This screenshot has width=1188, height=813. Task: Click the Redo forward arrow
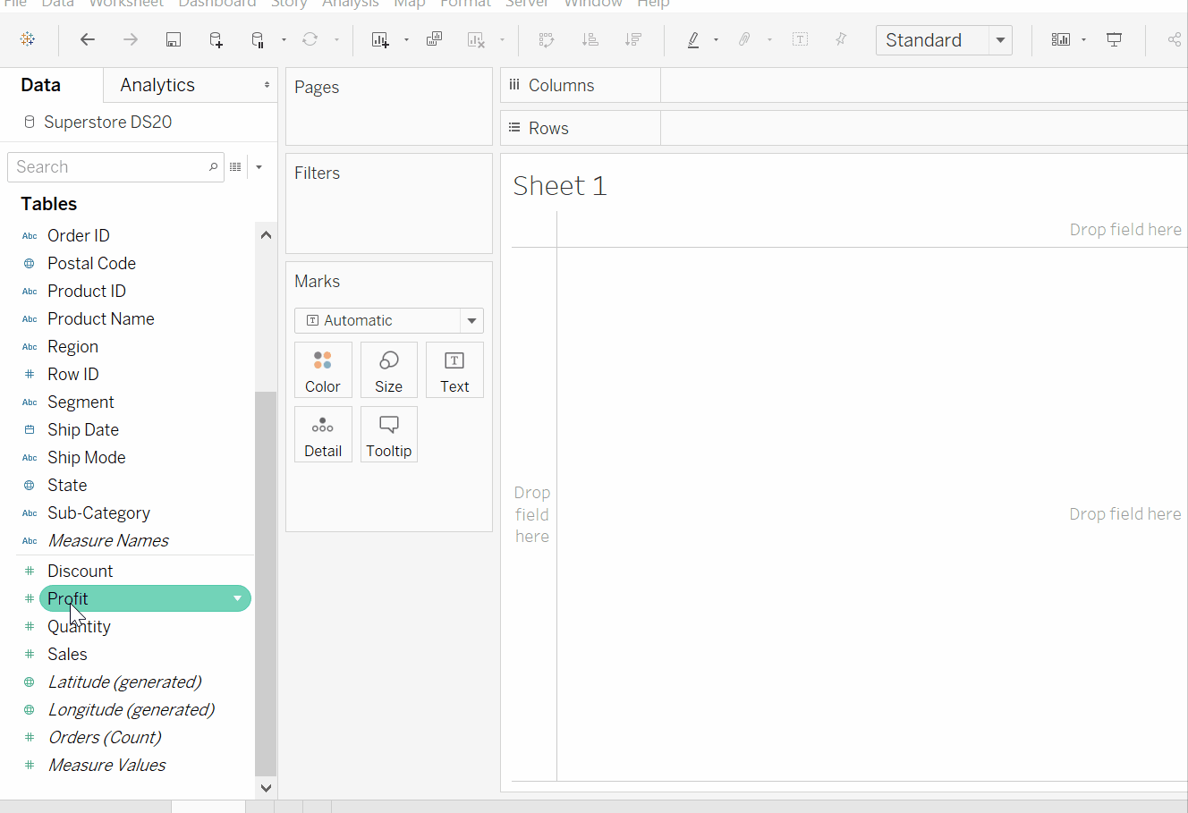coord(131,39)
